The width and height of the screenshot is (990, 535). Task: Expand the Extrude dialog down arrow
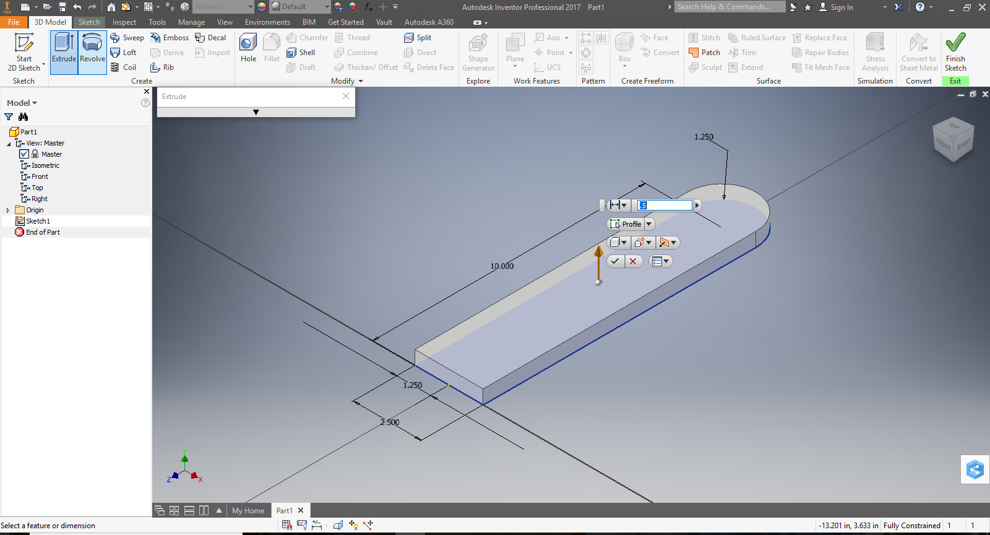tap(256, 112)
